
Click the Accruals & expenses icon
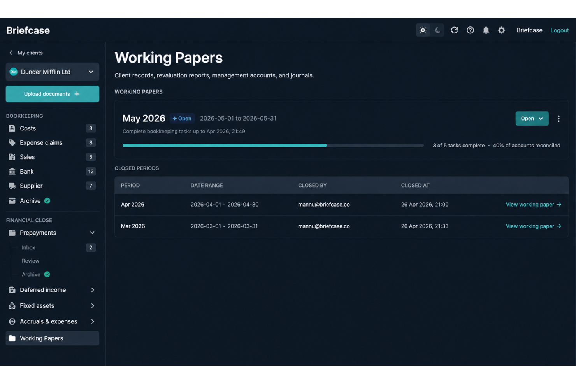pos(12,322)
